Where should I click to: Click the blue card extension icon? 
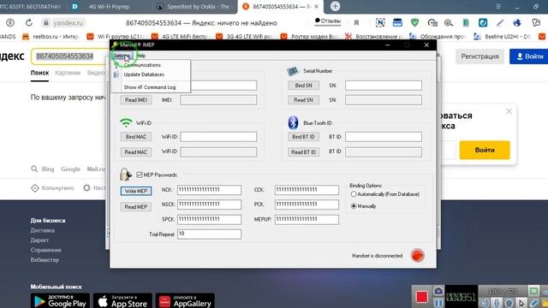[397, 23]
